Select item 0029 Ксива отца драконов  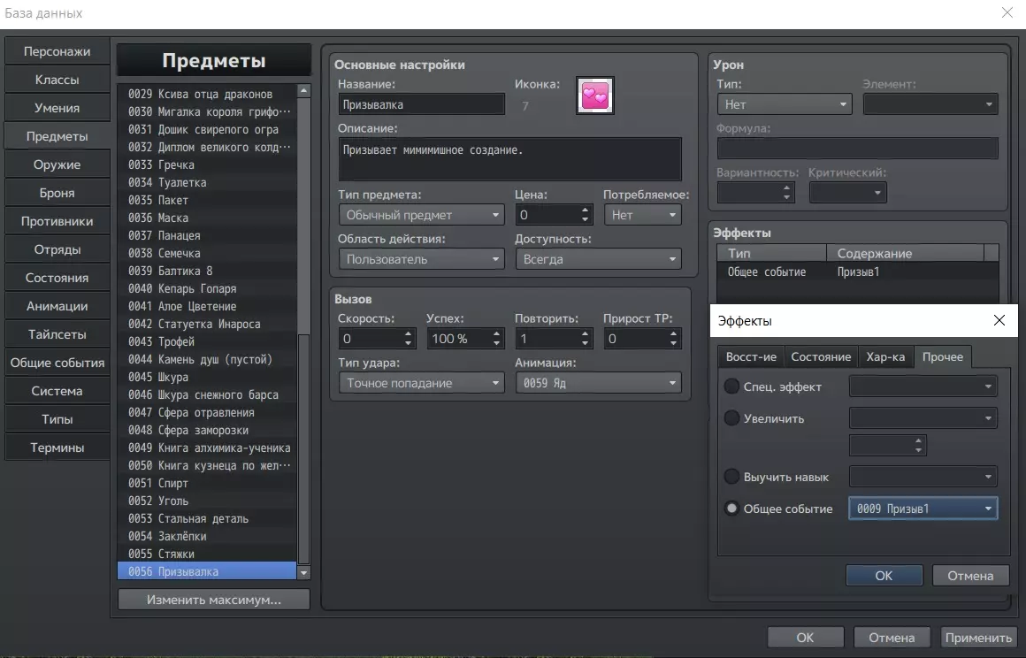[207, 94]
